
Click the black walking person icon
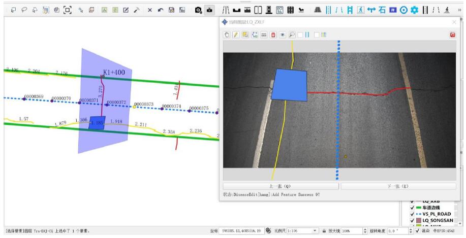tap(447, 10)
